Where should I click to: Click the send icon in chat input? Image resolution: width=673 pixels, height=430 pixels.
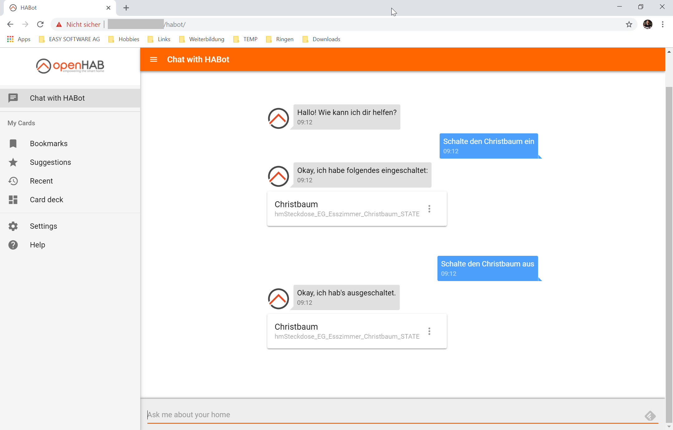click(650, 416)
